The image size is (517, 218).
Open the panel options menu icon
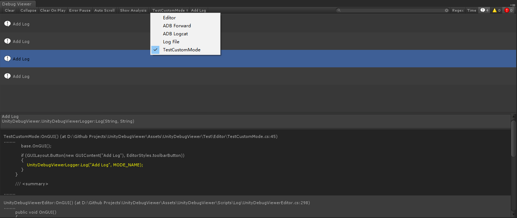pos(513,5)
